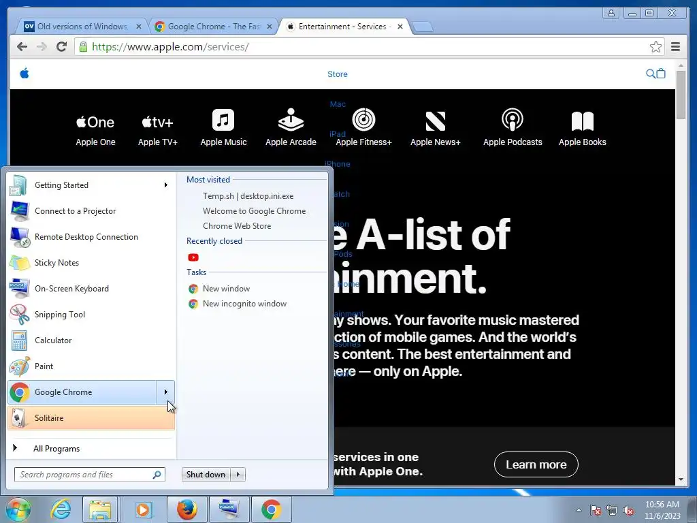697x523 pixels.
Task: Go back with Chrome's back arrow
Action: pyautogui.click(x=22, y=47)
